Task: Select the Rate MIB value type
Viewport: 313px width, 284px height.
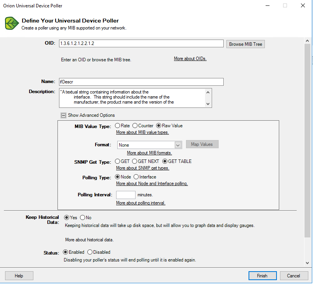Action: tap(117, 126)
